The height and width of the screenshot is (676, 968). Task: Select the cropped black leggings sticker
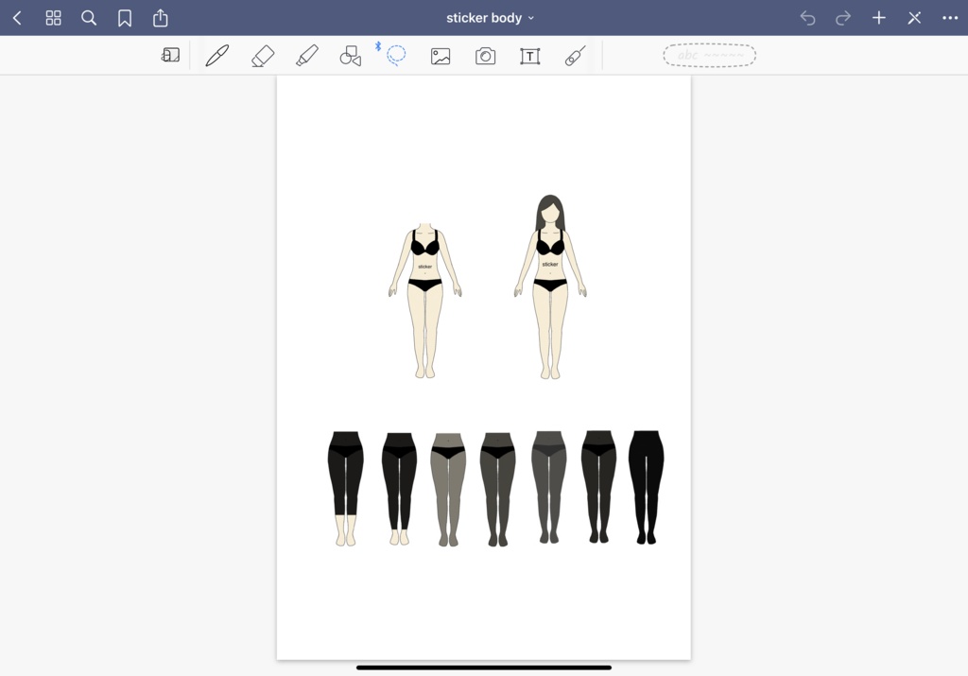click(346, 488)
